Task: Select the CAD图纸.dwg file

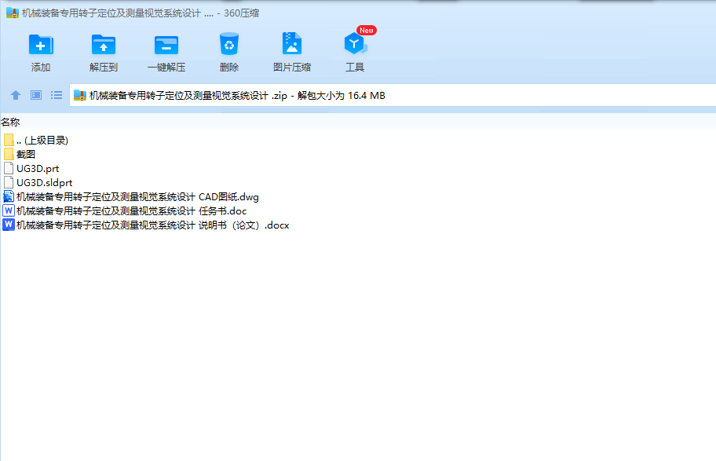Action: (x=131, y=197)
